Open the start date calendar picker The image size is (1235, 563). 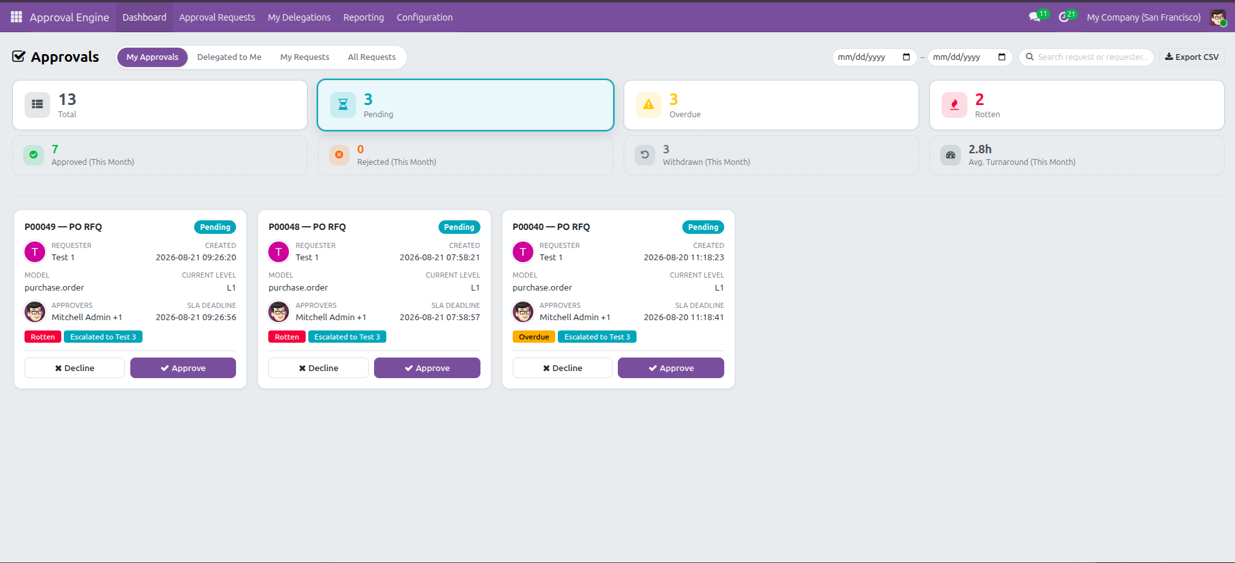pyautogui.click(x=906, y=57)
